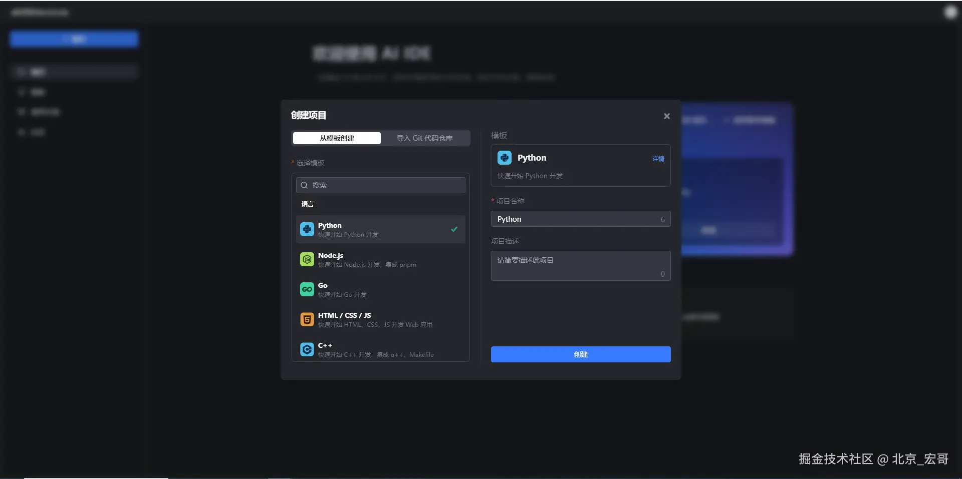
Task: Focus the 搜索 template search field
Action: pos(381,185)
